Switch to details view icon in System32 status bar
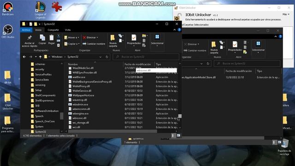Viewport: 295px width, 166px height. (173, 136)
